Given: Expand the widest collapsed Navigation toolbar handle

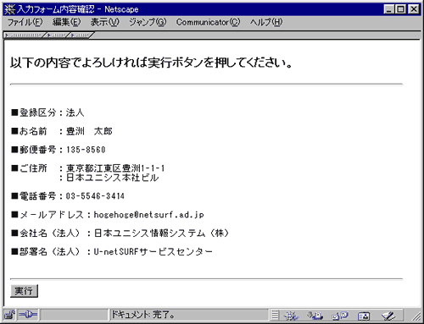Looking at the screenshot, I should (25, 36).
